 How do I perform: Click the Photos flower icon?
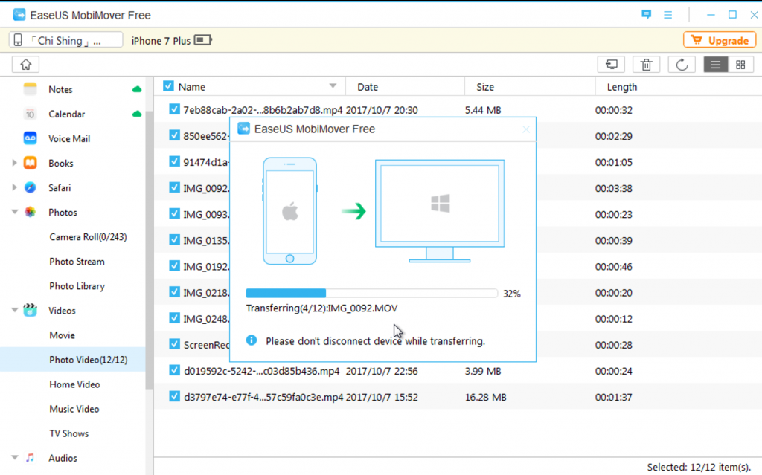[30, 213]
